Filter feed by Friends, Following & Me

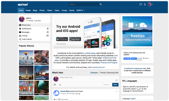pyautogui.click(x=109, y=73)
